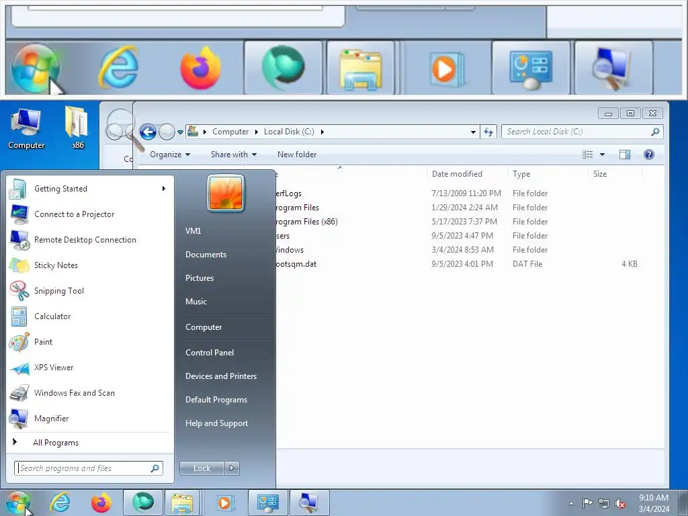Select row dated 7/13/2009 11:20 PM
Image resolution: width=688 pixels, height=516 pixels.
(456, 193)
